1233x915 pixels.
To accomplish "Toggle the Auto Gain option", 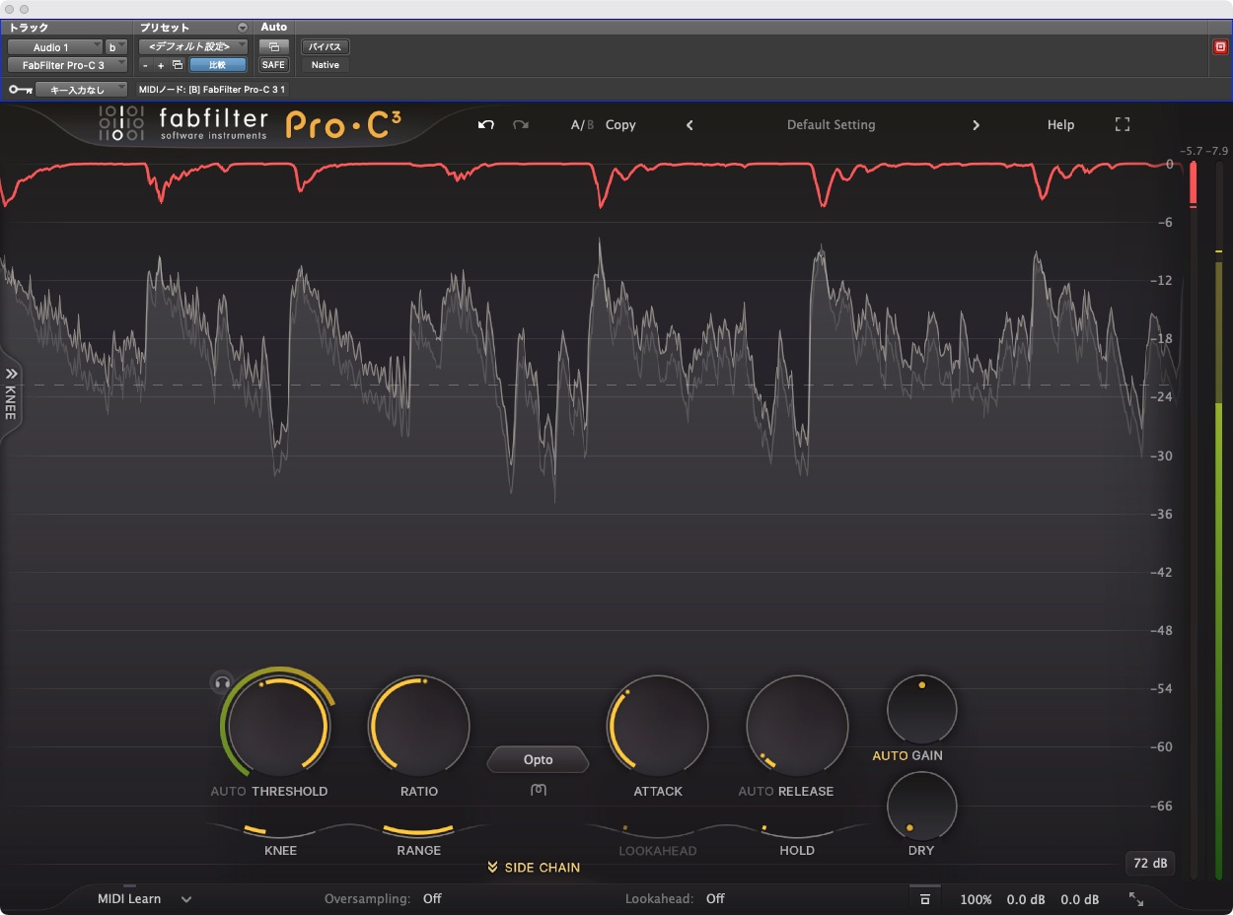I will click(x=890, y=755).
